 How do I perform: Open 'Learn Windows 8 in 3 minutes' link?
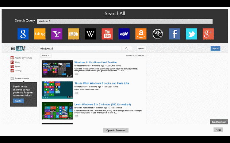(103, 104)
